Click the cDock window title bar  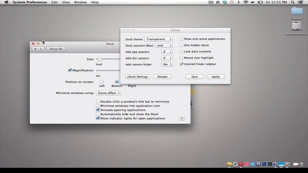pyautogui.click(x=175, y=30)
